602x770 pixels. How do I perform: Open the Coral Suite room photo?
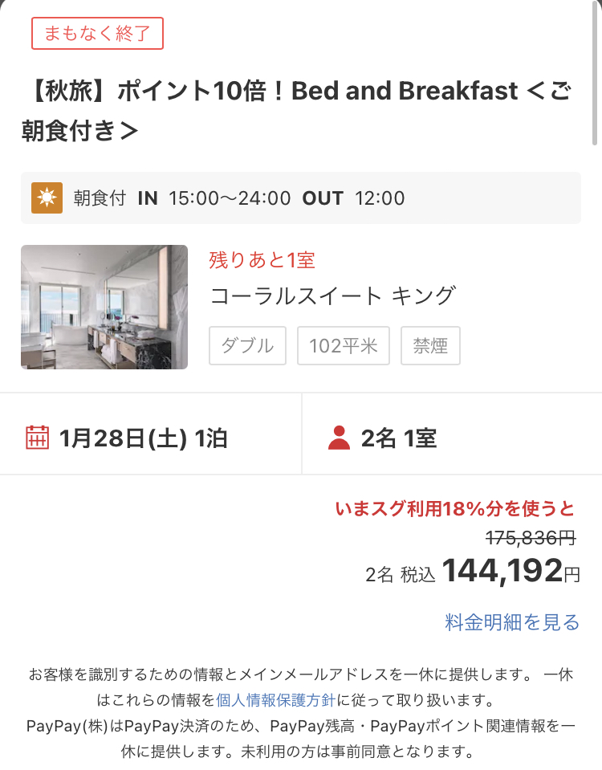[x=104, y=307]
